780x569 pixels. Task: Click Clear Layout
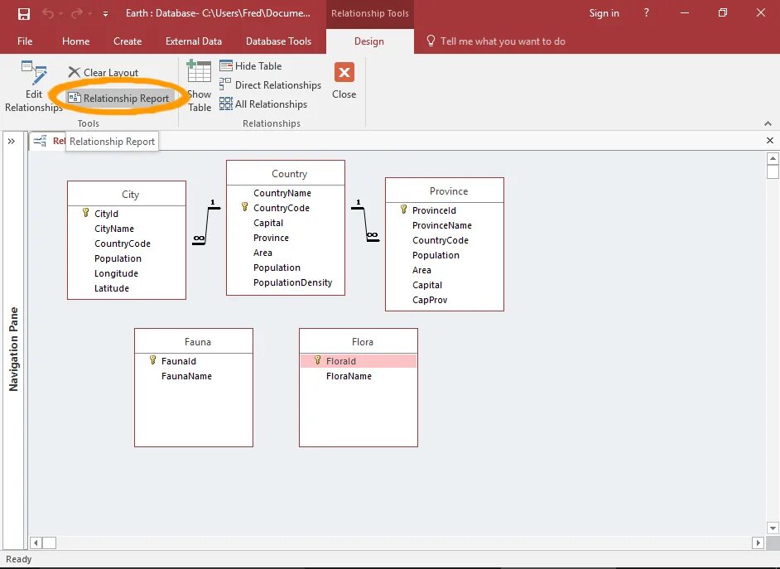click(x=104, y=73)
